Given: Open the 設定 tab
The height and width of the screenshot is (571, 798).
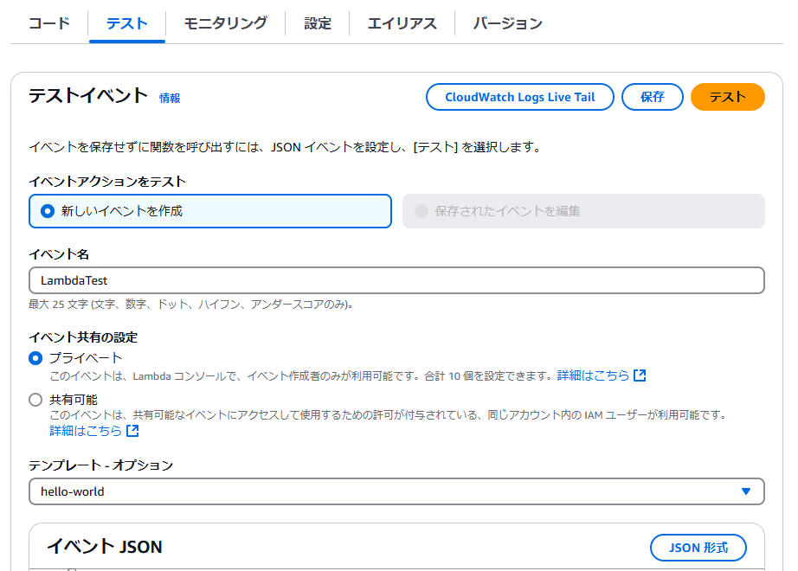Looking at the screenshot, I should click(x=318, y=23).
